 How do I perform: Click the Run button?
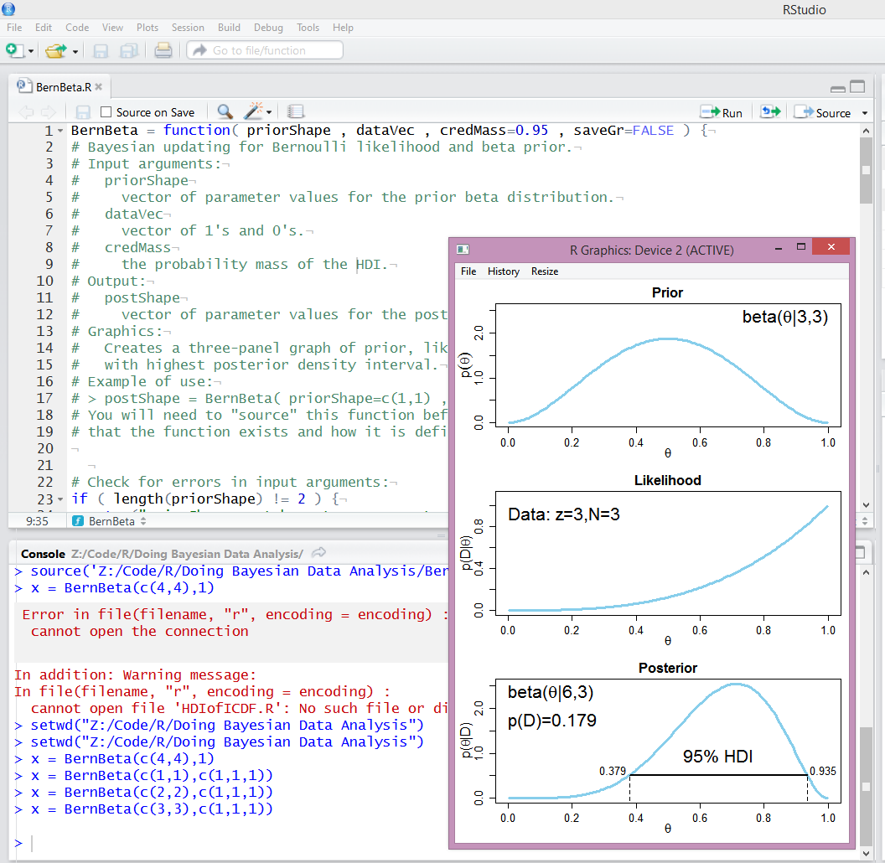[722, 112]
